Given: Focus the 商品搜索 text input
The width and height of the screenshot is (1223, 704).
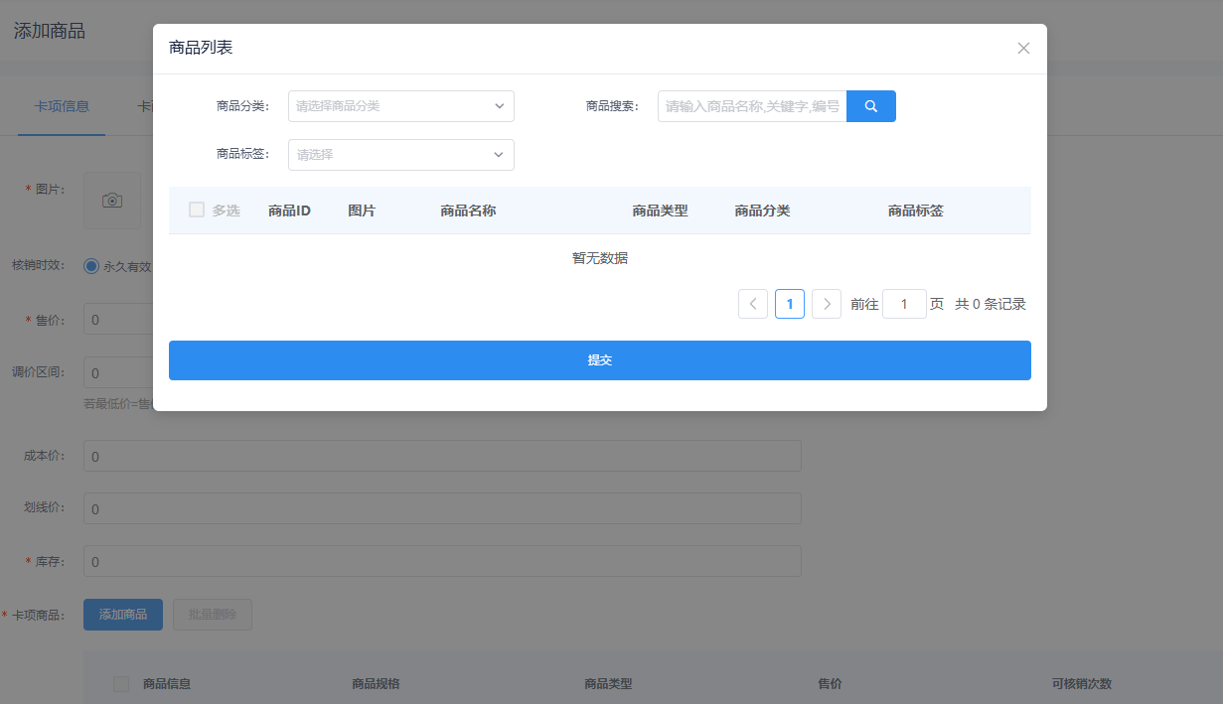Looking at the screenshot, I should click(x=752, y=106).
